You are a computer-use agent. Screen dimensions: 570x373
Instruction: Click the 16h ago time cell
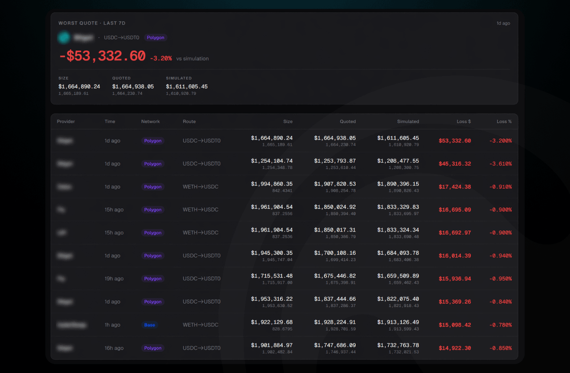click(x=114, y=348)
